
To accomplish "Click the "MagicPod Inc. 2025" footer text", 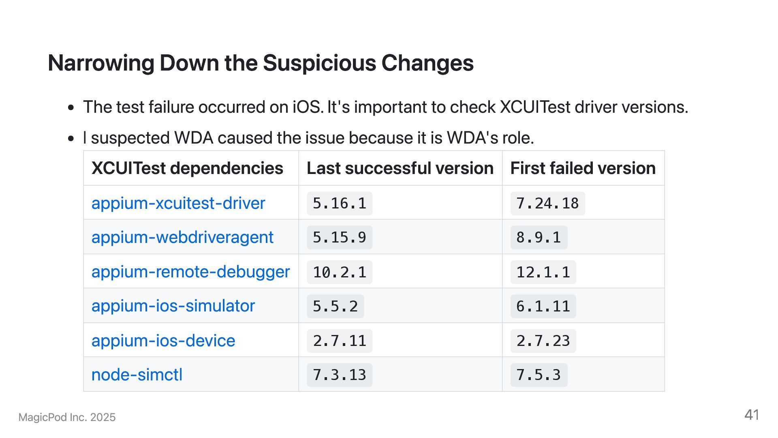I will pos(67,417).
